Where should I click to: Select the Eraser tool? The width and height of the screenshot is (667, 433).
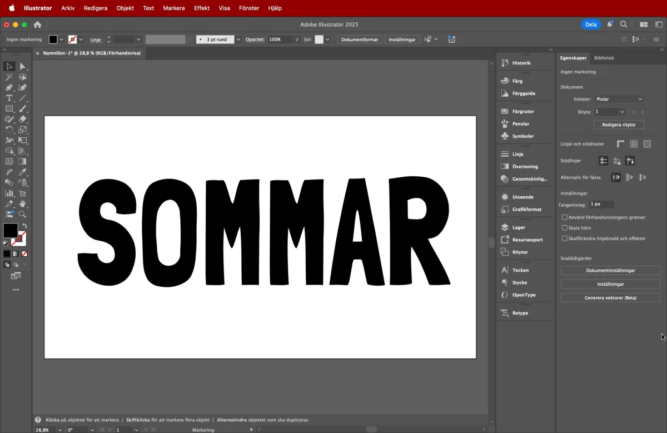coord(23,120)
